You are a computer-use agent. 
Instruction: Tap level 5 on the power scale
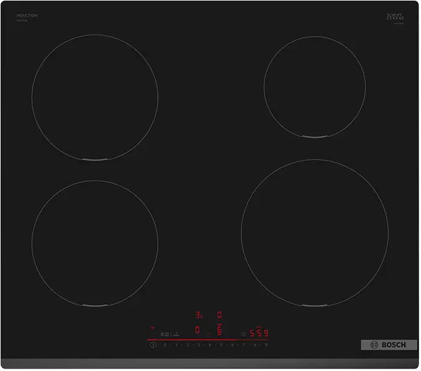221,345
